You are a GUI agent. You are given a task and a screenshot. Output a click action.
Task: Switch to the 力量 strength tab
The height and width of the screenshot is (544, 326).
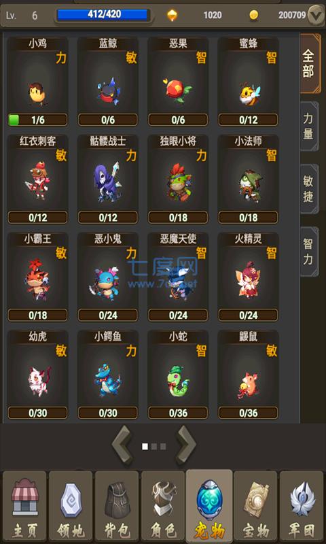coord(308,126)
